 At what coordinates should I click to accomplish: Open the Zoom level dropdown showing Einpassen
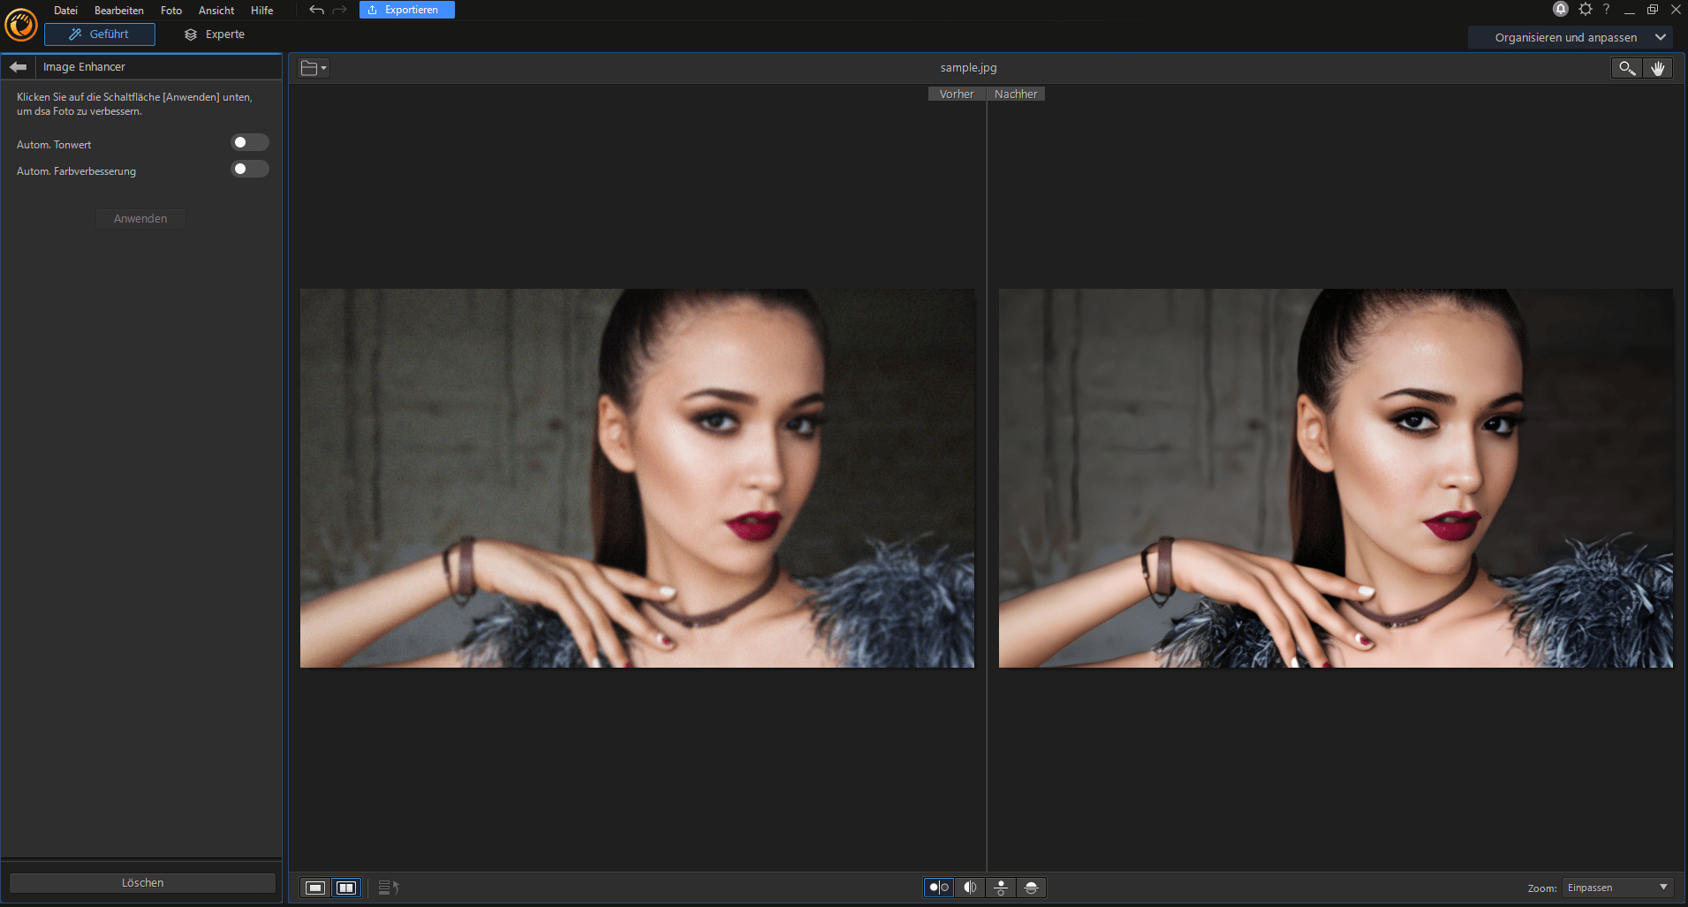(1617, 888)
